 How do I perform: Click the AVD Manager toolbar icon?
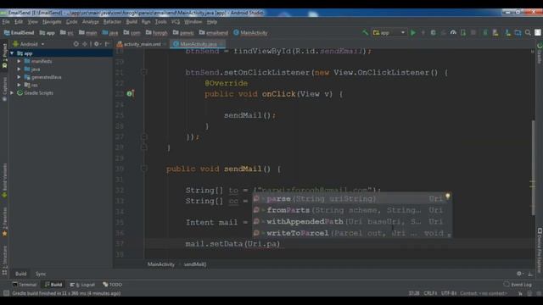(x=495, y=32)
